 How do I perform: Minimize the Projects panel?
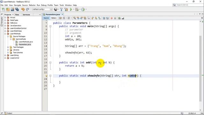(x=40, y=15)
